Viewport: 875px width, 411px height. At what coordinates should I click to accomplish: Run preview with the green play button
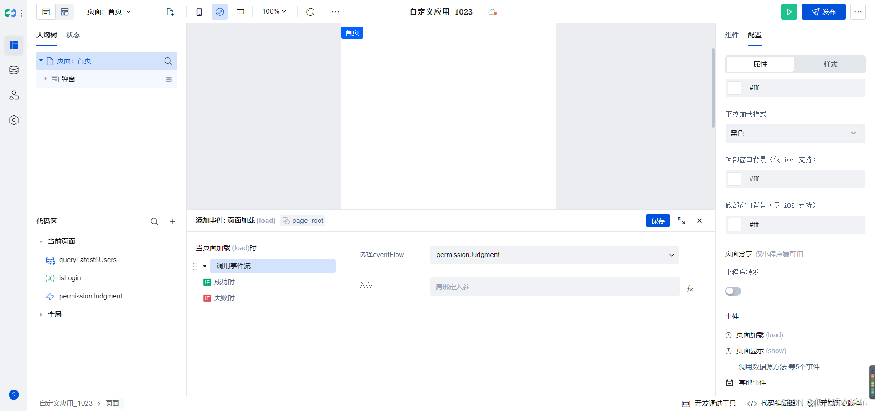click(789, 12)
